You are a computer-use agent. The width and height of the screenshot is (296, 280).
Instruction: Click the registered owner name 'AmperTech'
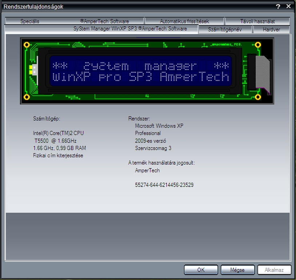[147, 170]
